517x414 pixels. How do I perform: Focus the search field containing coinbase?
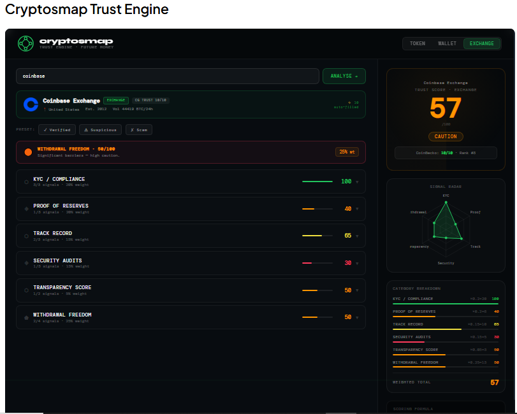168,76
